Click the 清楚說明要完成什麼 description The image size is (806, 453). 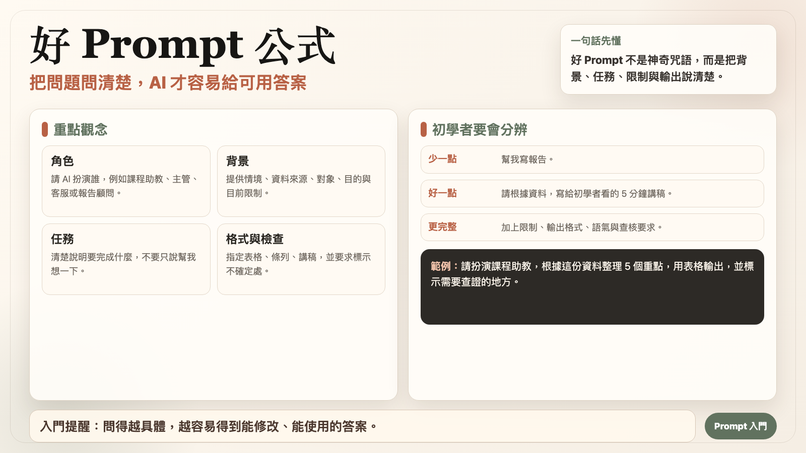pos(123,264)
